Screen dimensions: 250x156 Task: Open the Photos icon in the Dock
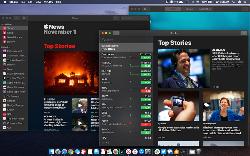point(116,152)
